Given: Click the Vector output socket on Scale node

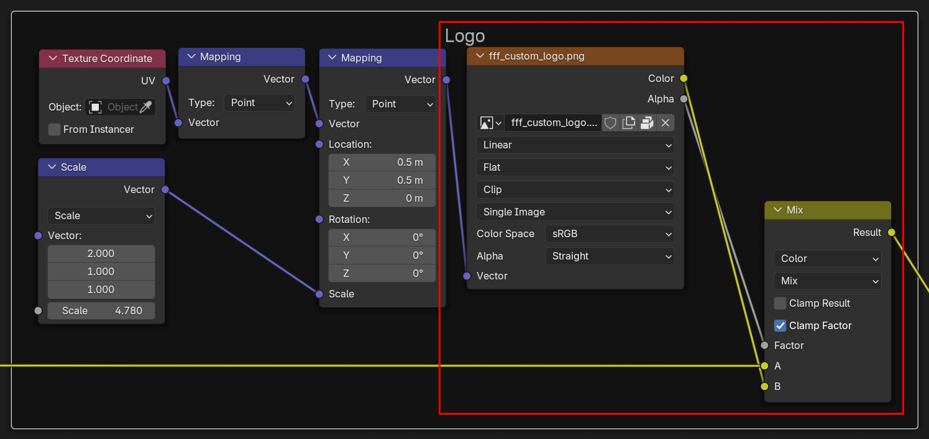Looking at the screenshot, I should click(165, 189).
